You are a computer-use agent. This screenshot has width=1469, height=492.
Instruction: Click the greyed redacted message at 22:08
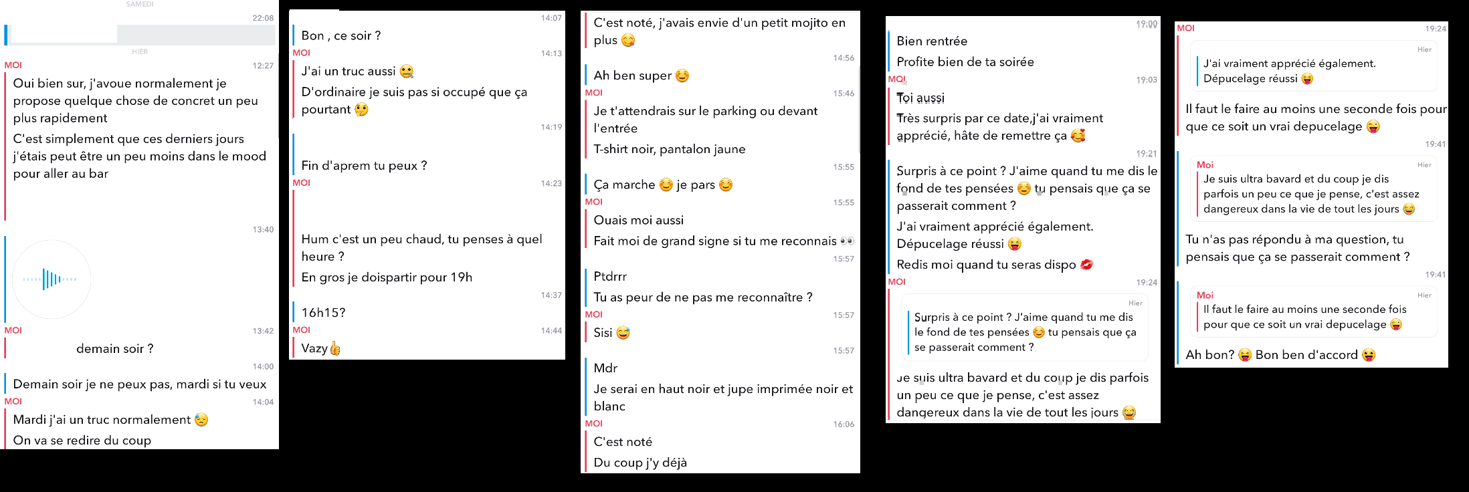coord(142,34)
